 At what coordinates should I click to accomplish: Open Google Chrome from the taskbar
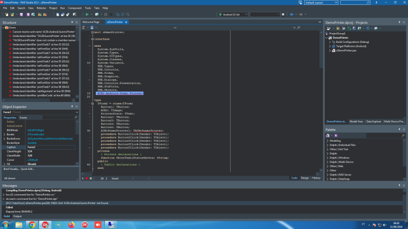point(32,225)
